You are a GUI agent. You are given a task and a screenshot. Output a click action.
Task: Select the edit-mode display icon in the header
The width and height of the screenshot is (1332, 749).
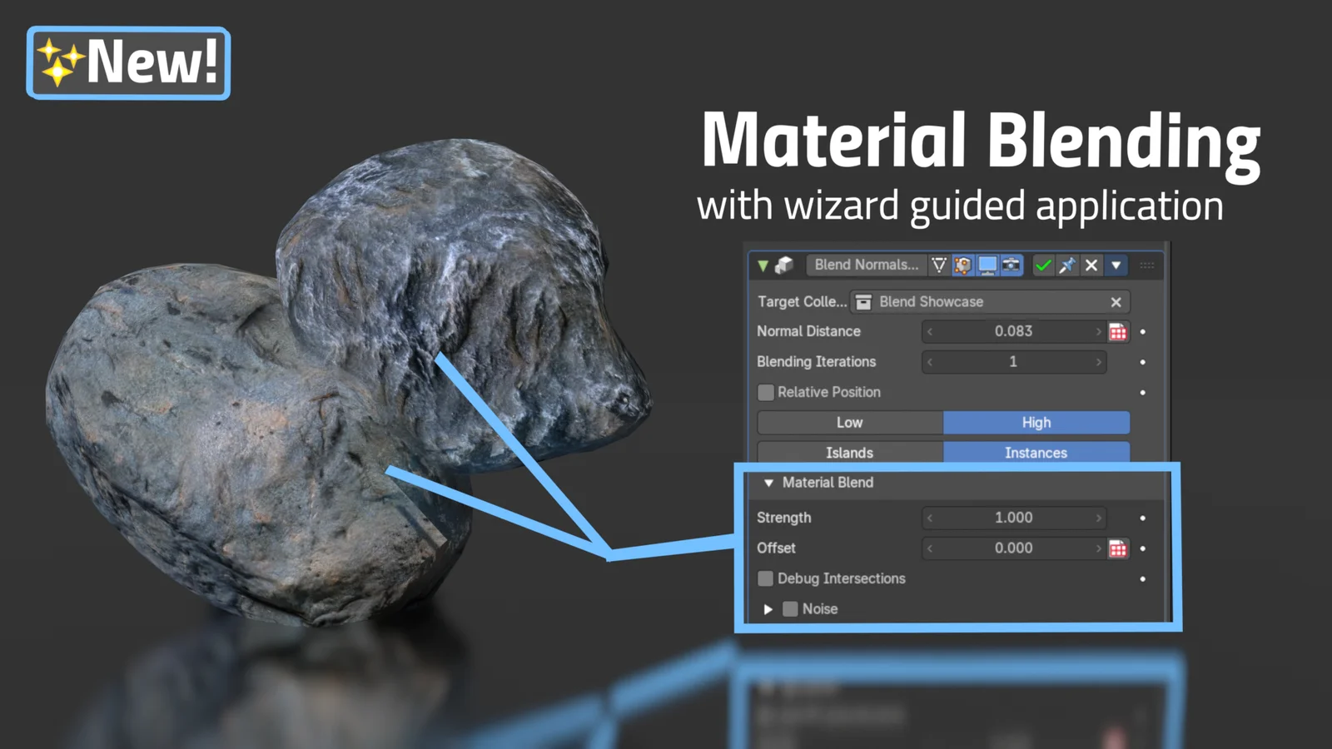click(x=962, y=265)
